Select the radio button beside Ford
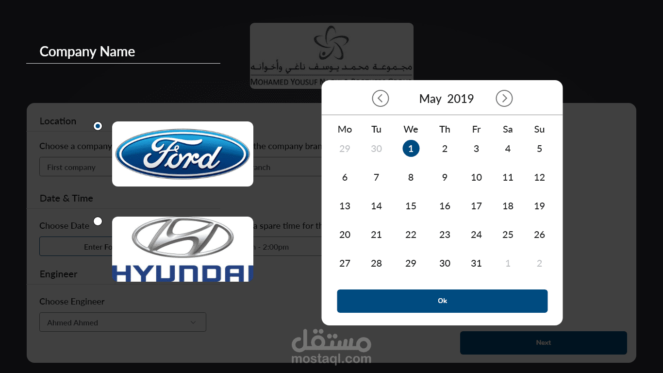663x373 pixels. pos(98,126)
